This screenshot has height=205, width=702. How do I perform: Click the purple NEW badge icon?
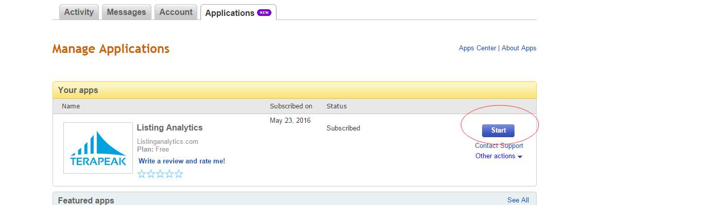[264, 13]
